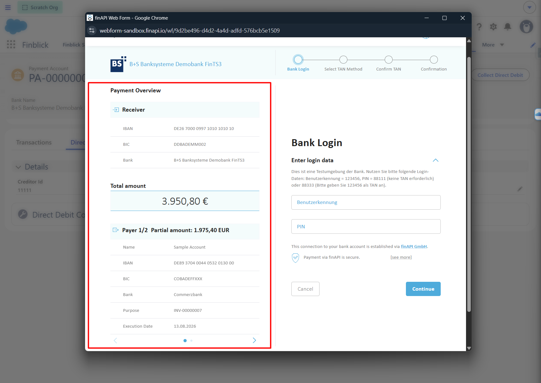Screen dimensions: 541x383
Task: Click the secure payment shield icon
Action: pyautogui.click(x=295, y=258)
